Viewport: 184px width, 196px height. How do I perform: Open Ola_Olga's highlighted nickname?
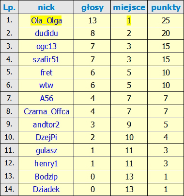(46, 20)
